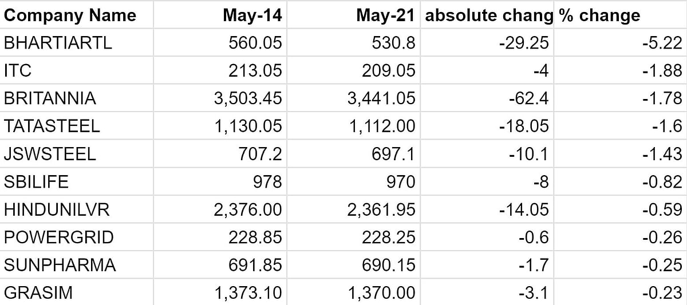This screenshot has height=305, width=687.
Task: Click the absolute change header cell
Action: (487, 15)
